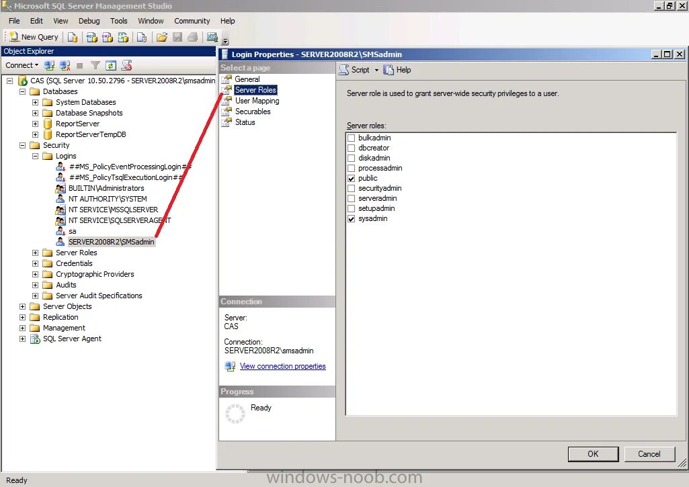Collapse the Databases folder
This screenshot has height=487, width=689.
point(22,92)
